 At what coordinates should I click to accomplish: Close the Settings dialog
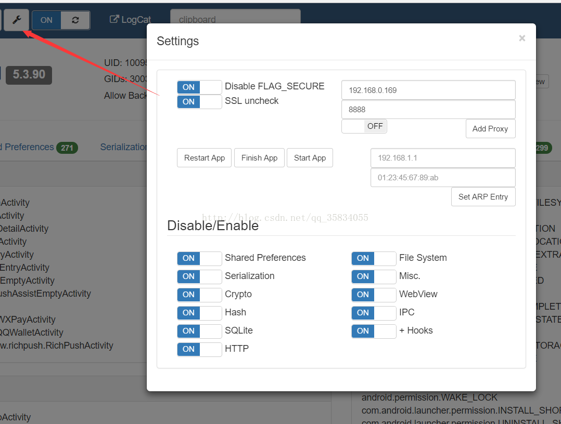(522, 38)
